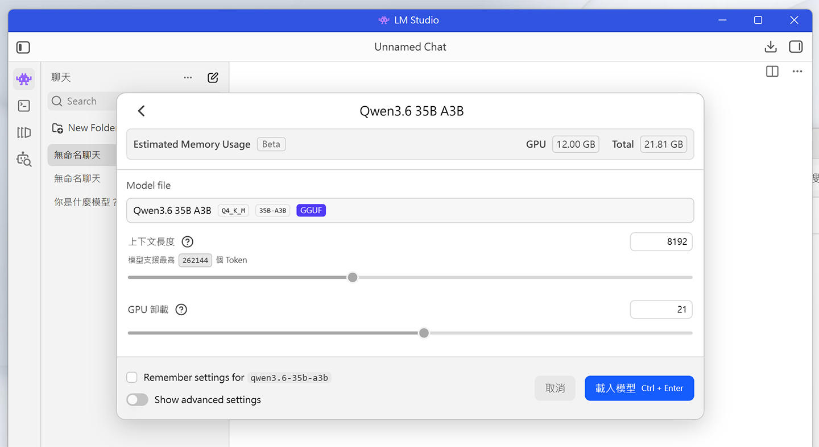Adjust the GPU 卸載 slider handle

coord(424,333)
